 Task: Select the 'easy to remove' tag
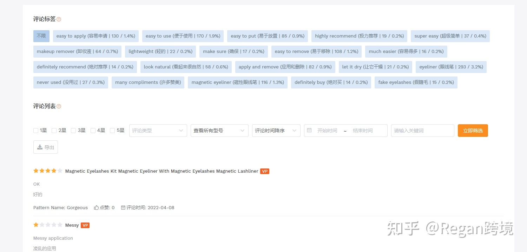click(317, 52)
